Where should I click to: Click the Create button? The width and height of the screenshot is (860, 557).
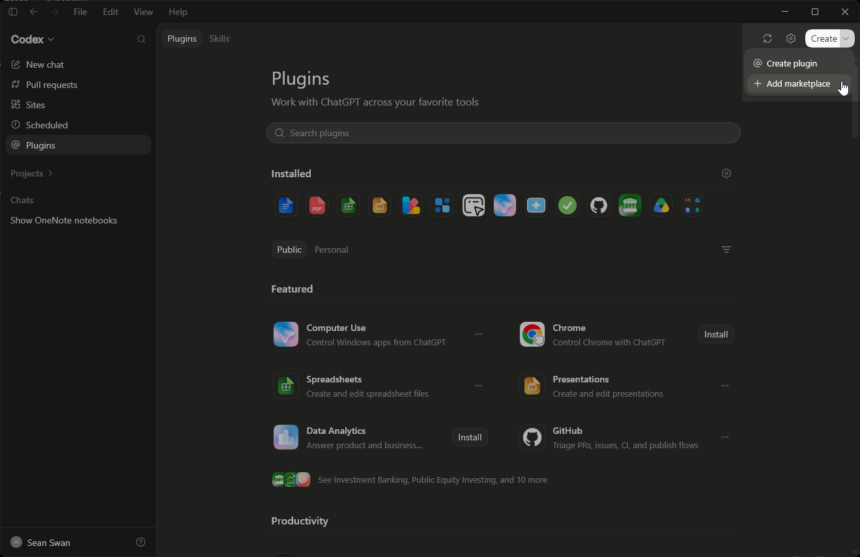point(824,38)
